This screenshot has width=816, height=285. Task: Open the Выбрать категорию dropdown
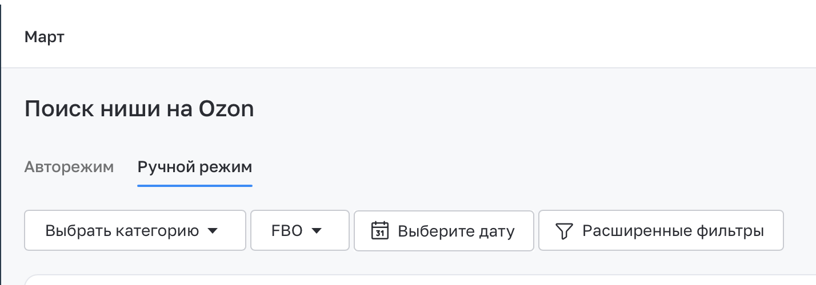(135, 230)
